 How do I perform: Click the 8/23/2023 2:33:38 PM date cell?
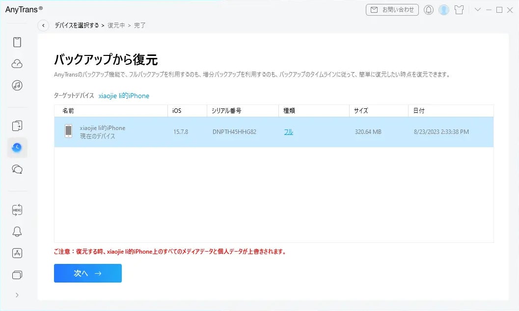[x=441, y=132]
